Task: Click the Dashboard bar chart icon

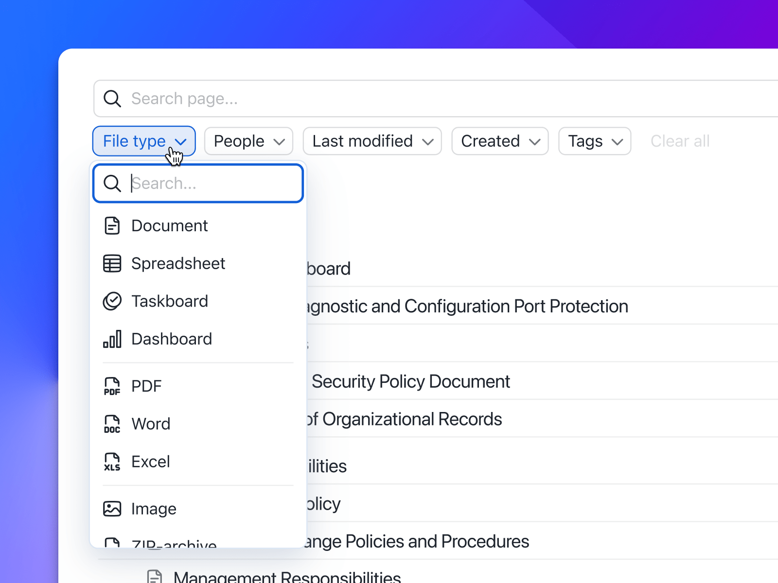Action: click(x=112, y=339)
